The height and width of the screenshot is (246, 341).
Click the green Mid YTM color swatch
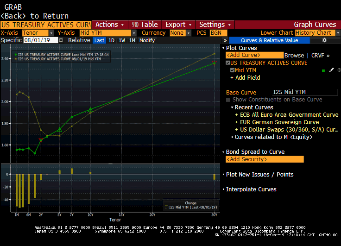pos(323,70)
